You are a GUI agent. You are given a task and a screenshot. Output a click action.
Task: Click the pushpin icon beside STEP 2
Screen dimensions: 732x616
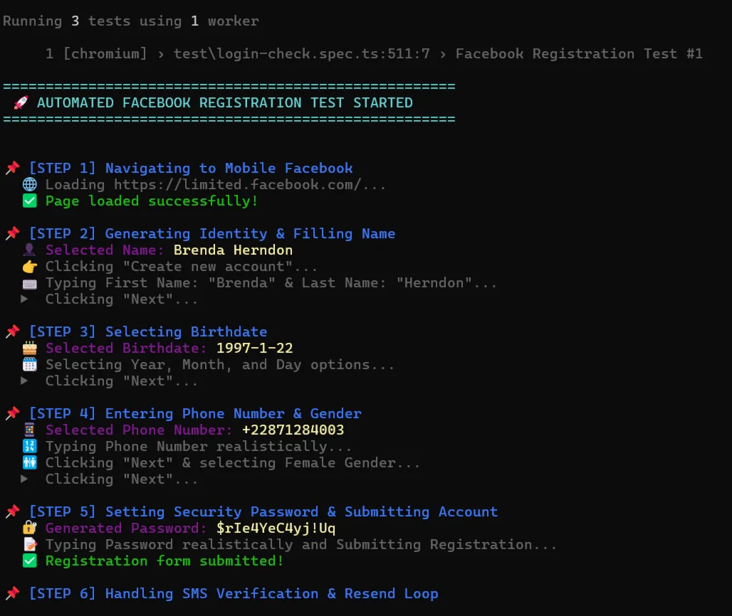point(13,233)
